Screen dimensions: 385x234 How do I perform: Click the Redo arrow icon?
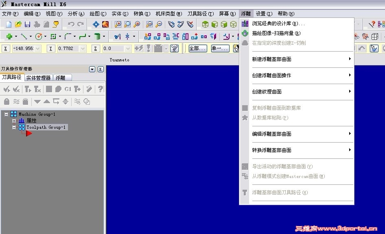pos(81,24)
